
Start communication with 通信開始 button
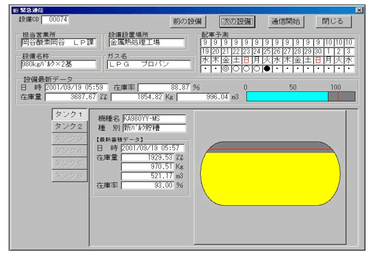click(x=286, y=22)
